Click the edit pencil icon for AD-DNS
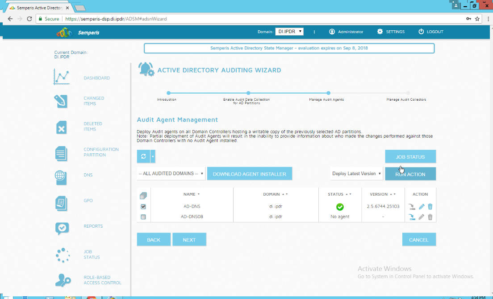Viewport: 493px width, 299px height. (421, 207)
